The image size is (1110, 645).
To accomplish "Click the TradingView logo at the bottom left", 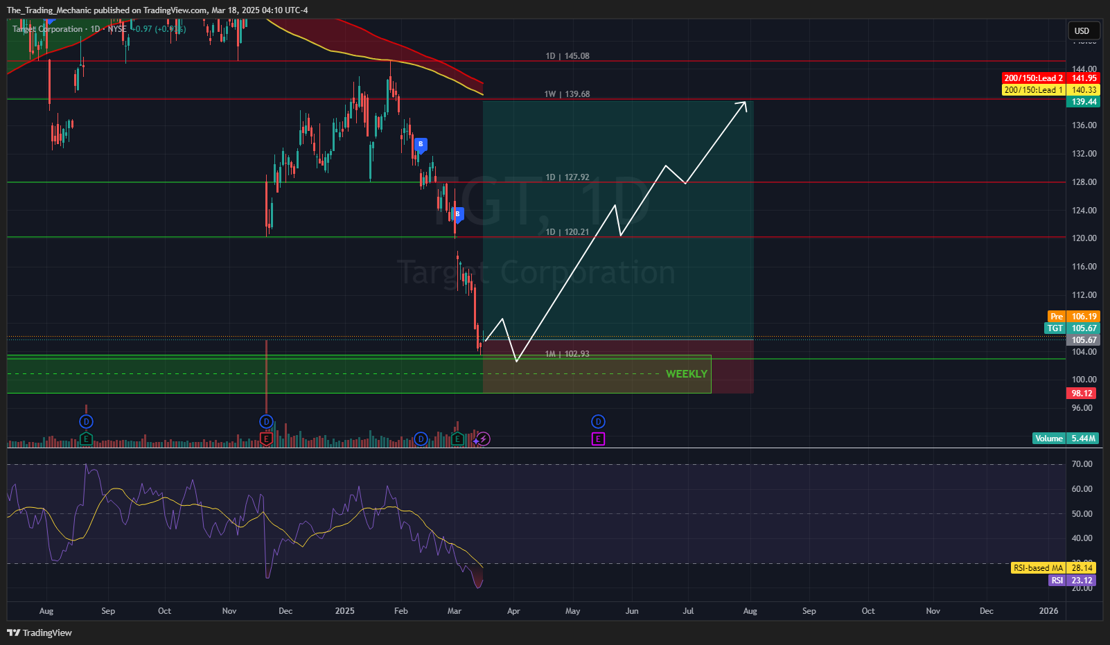I will pos(39,633).
